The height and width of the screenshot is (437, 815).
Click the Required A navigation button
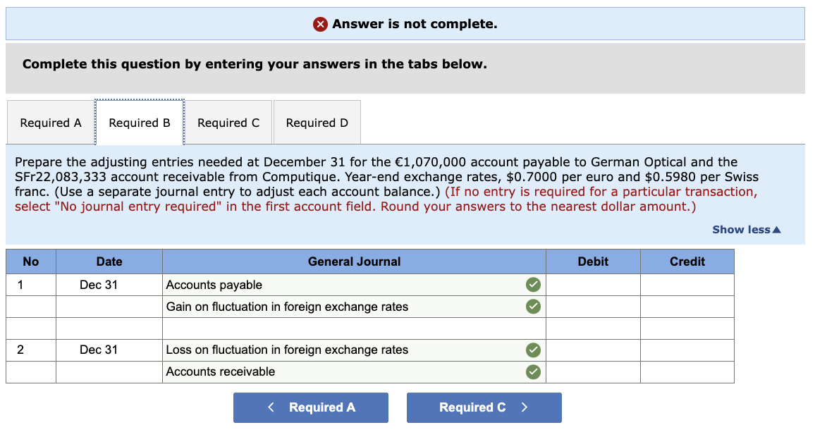(310, 407)
